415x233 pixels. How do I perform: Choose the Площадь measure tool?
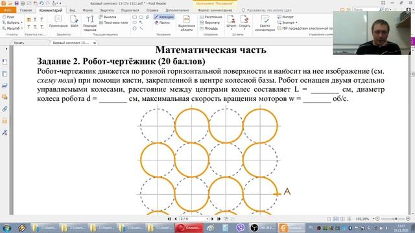click(209, 28)
